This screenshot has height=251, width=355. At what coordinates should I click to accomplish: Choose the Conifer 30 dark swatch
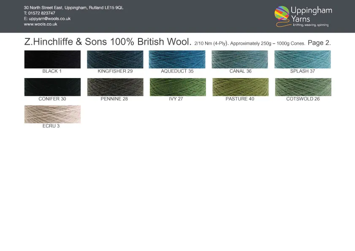52,87
